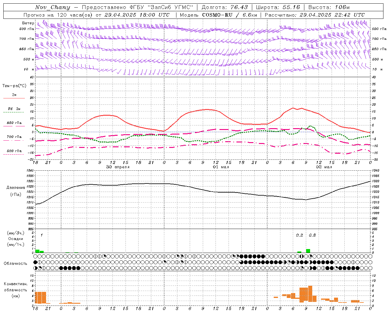This screenshot has width=388, height=311.
Task: Click the latitude value Широта: 55.16
Action: [x=278, y=7]
